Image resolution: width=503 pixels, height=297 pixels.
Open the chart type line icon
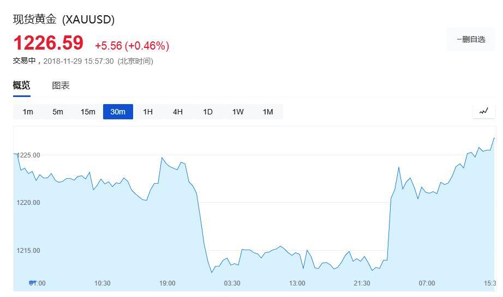click(x=483, y=112)
